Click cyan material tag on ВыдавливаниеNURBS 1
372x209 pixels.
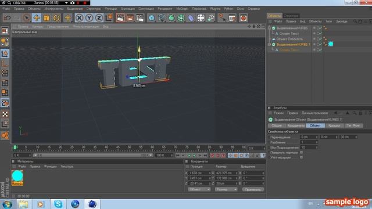pyautogui.click(x=331, y=44)
